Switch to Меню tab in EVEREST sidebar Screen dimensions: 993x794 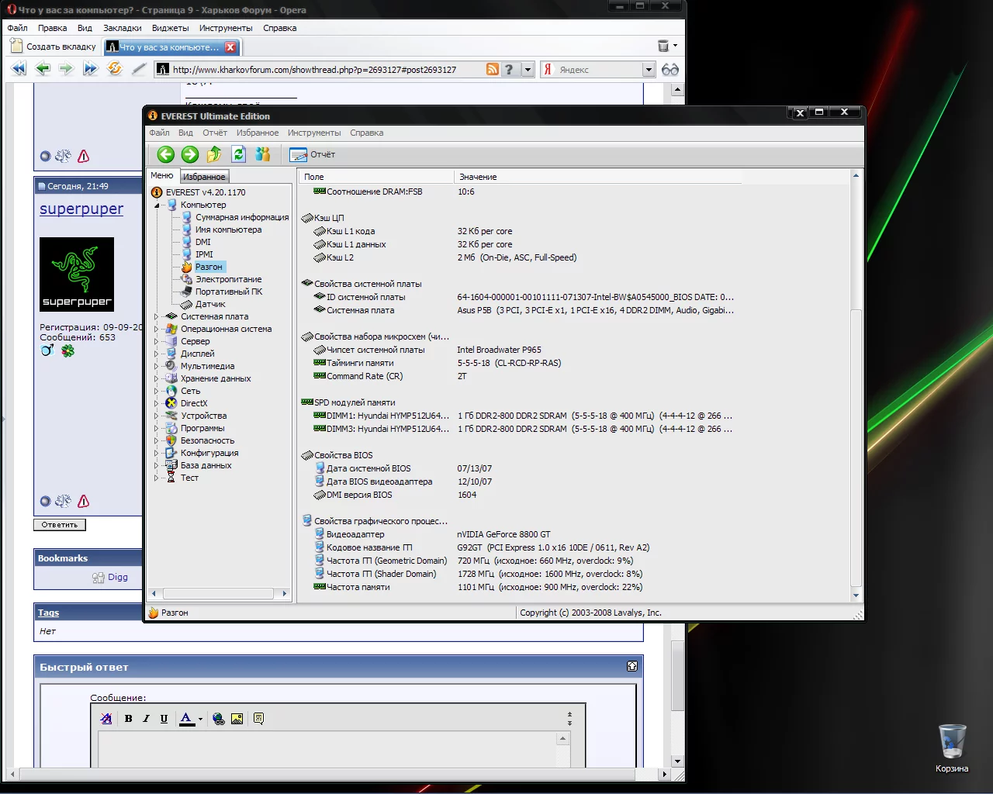click(162, 175)
